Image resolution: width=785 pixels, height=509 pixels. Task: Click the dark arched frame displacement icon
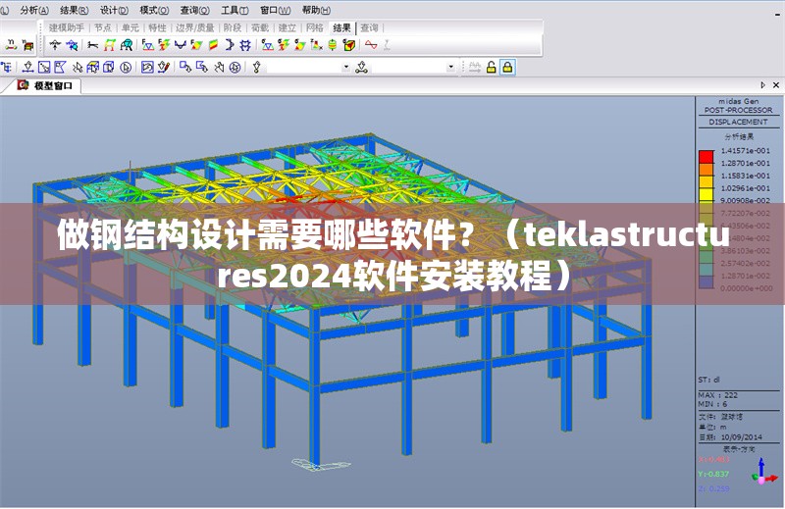[x=127, y=45]
